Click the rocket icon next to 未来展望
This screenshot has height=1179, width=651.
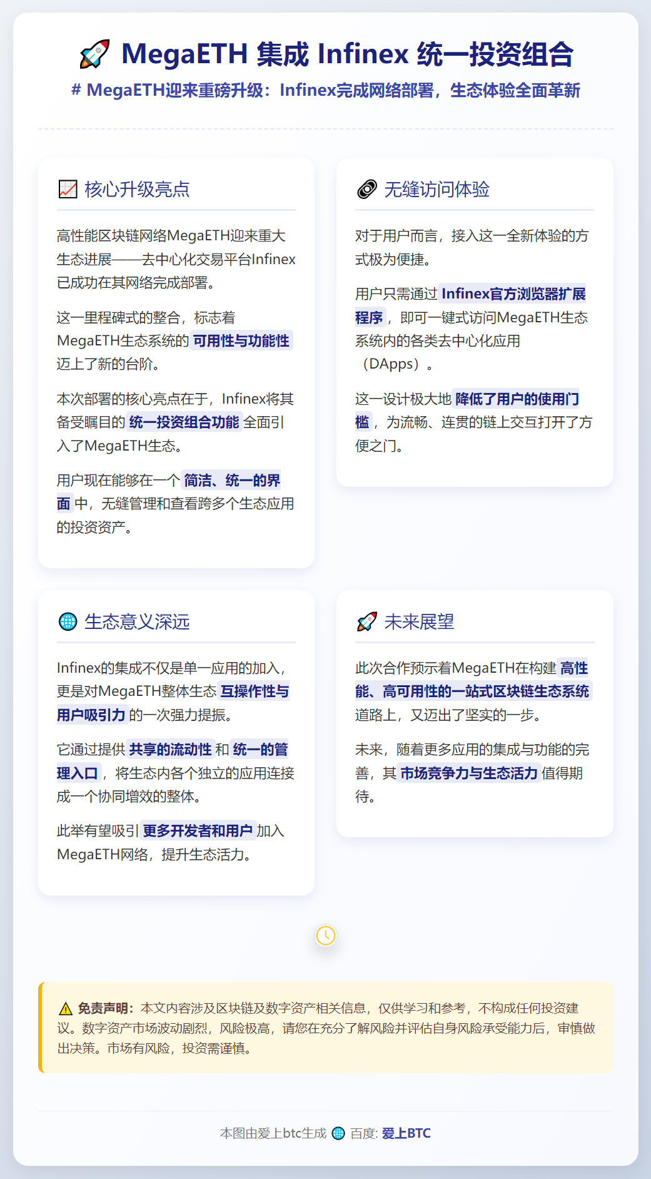coord(366,621)
